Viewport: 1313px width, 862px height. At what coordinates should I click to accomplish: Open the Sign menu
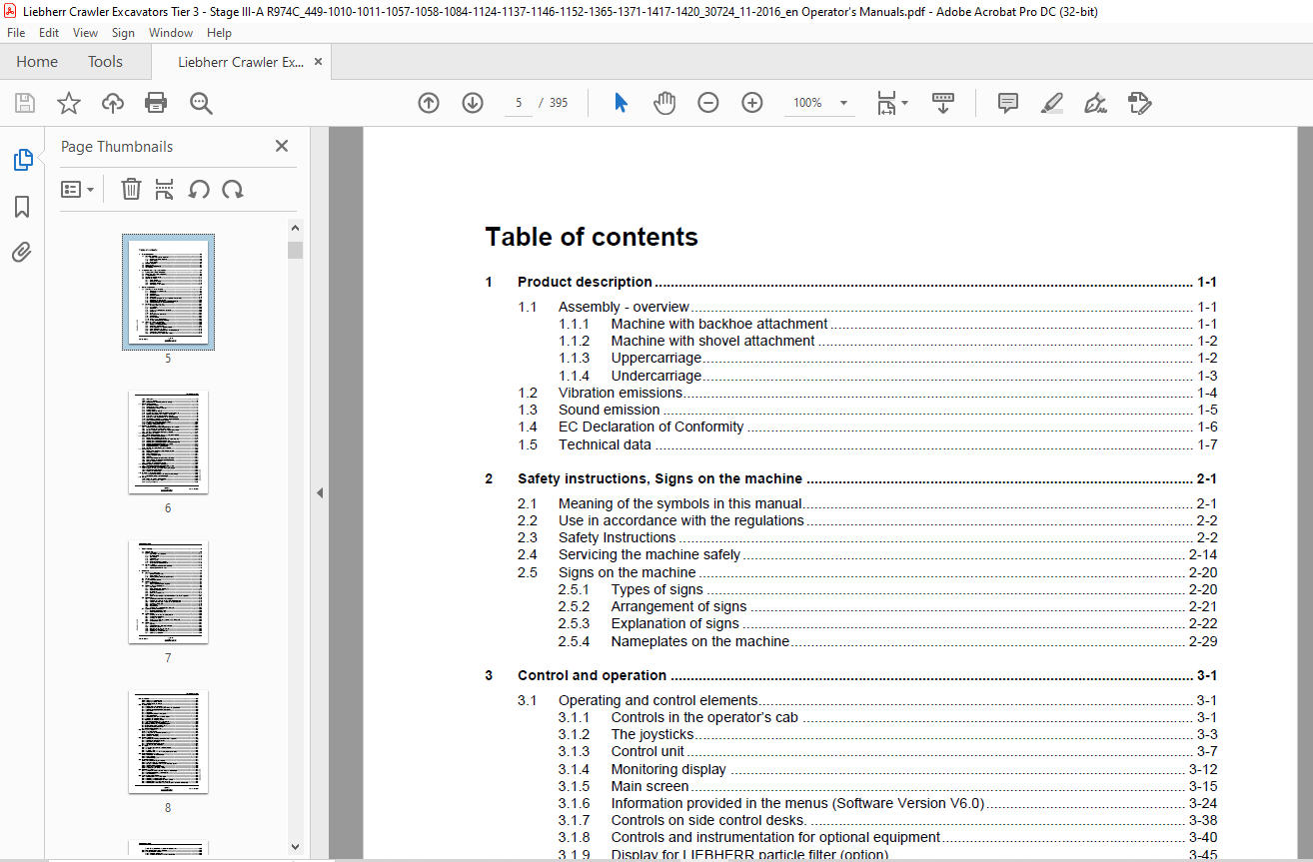coord(123,33)
